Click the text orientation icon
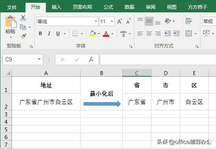The height and width of the screenshot is (149, 216). point(168,21)
